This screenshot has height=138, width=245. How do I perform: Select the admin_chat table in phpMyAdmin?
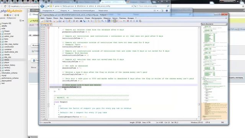9,36
